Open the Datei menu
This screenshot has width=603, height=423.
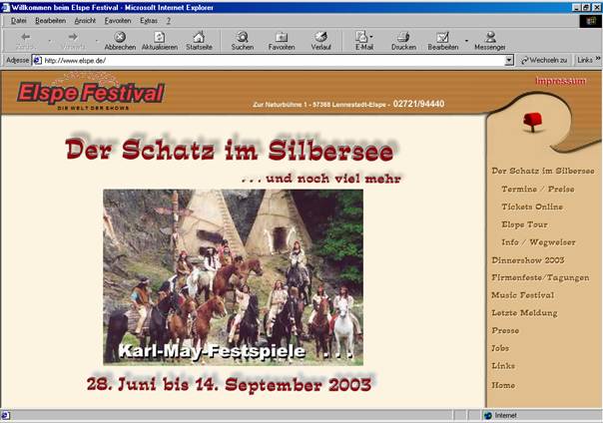tap(18, 21)
